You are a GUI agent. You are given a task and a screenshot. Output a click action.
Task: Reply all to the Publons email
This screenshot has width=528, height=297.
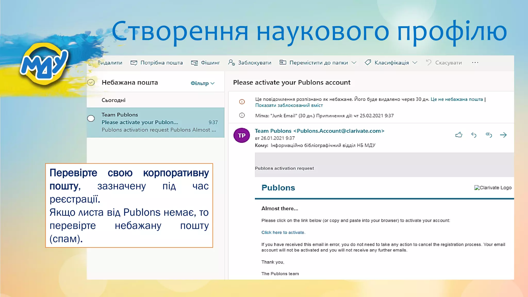[x=489, y=135]
